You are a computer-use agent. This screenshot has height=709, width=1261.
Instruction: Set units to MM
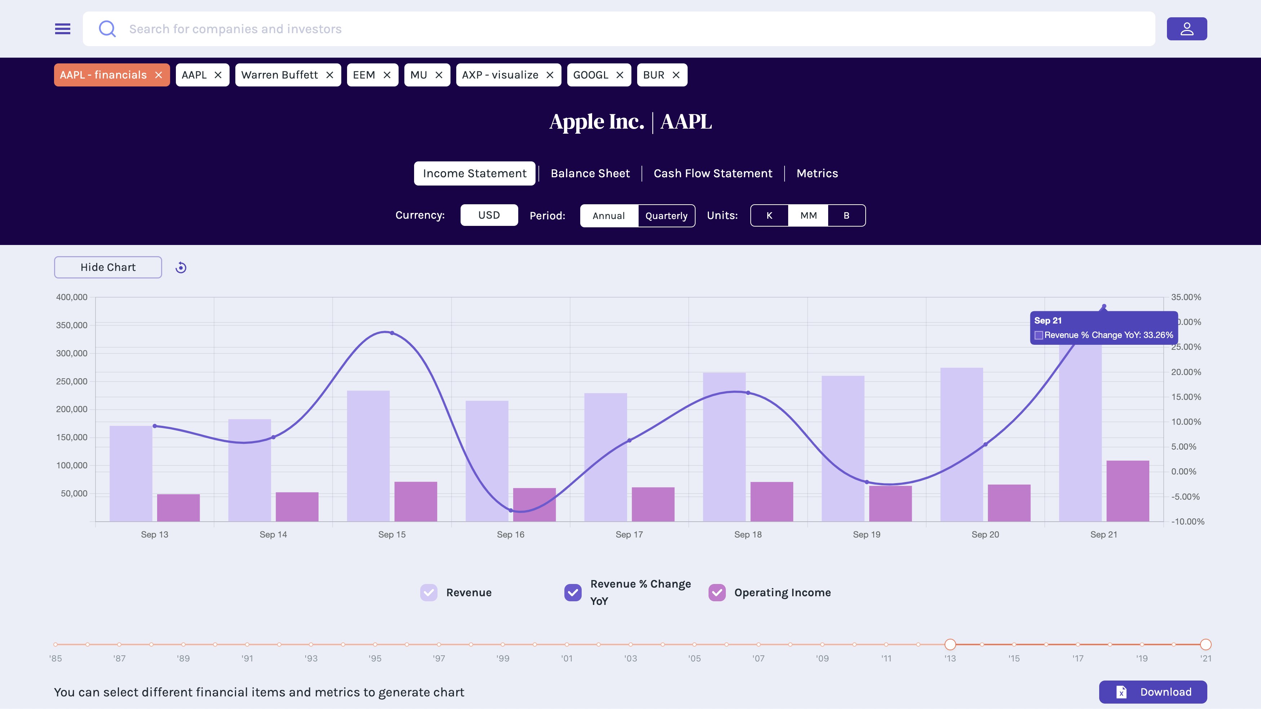(808, 215)
